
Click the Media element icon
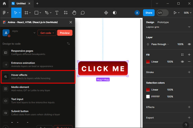pyautogui.click(x=6, y=89)
